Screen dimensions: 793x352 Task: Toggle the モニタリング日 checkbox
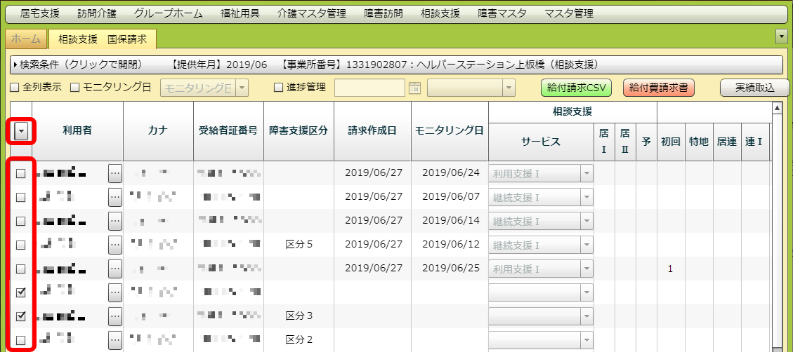point(75,88)
